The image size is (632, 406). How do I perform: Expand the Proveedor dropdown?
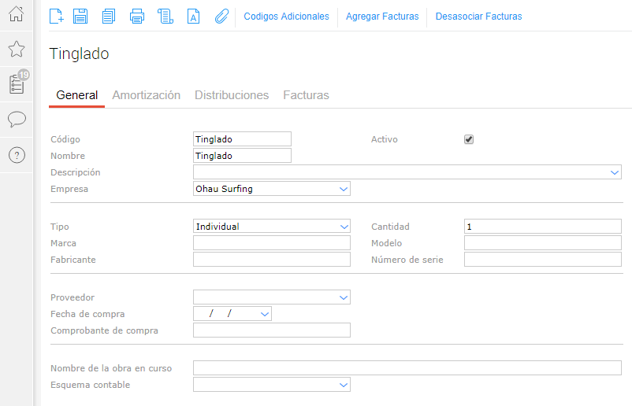pos(343,297)
